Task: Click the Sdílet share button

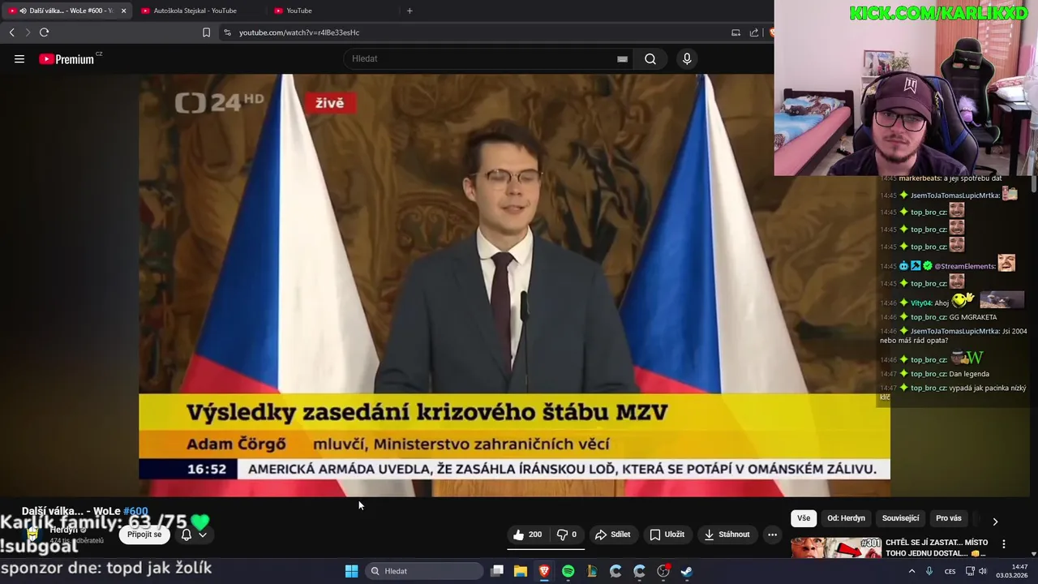Action: coord(612,535)
